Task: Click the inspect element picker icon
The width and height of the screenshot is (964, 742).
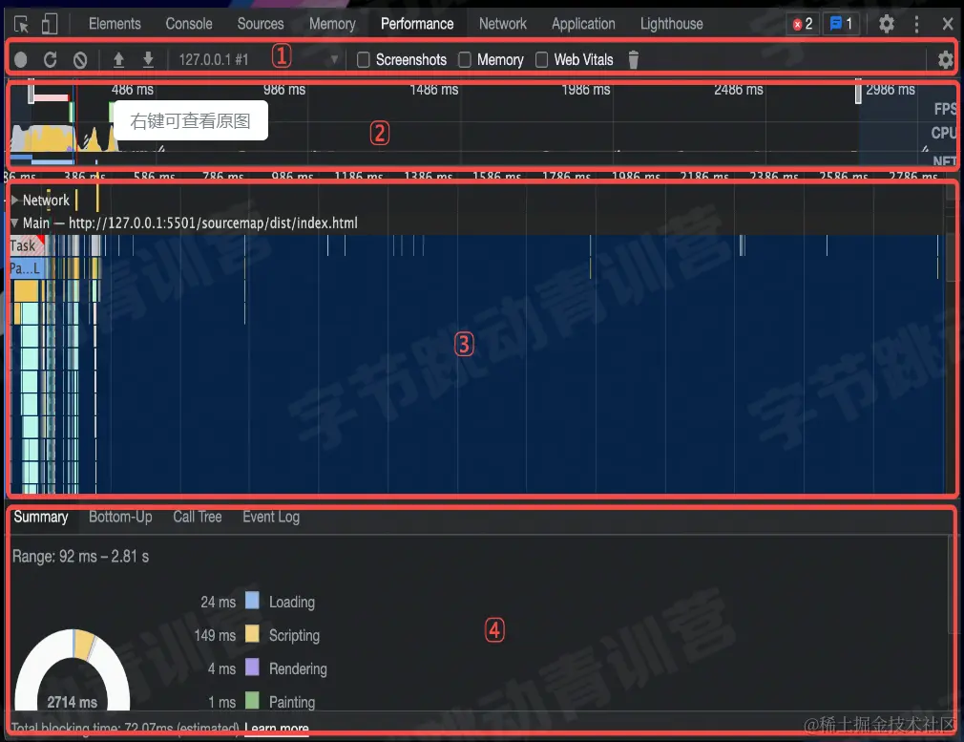Action: click(21, 25)
